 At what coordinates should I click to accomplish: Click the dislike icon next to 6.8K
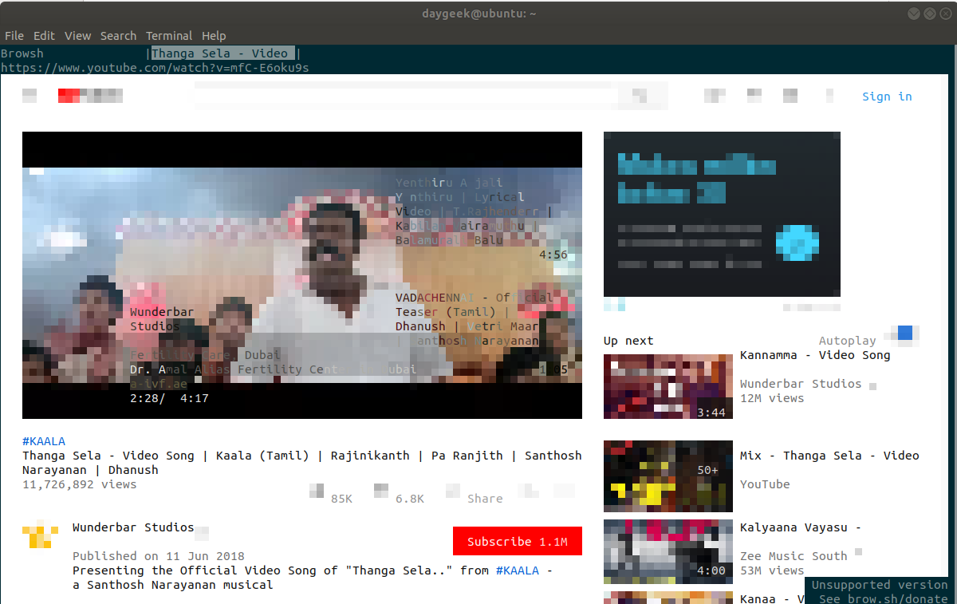[x=381, y=491]
